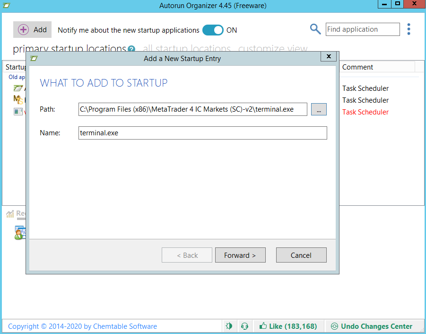426x334 pixels.
Task: Maximize the Autorun Organizer window
Action: pyautogui.click(x=397, y=4)
